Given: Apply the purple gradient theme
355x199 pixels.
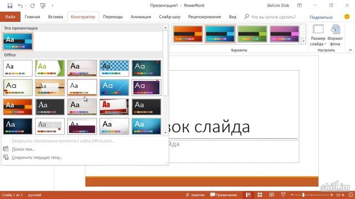Looking at the screenshot, I should pyautogui.click(x=146, y=87).
